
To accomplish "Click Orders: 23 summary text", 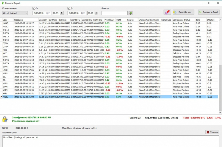I will pyautogui.click(x=135, y=118).
